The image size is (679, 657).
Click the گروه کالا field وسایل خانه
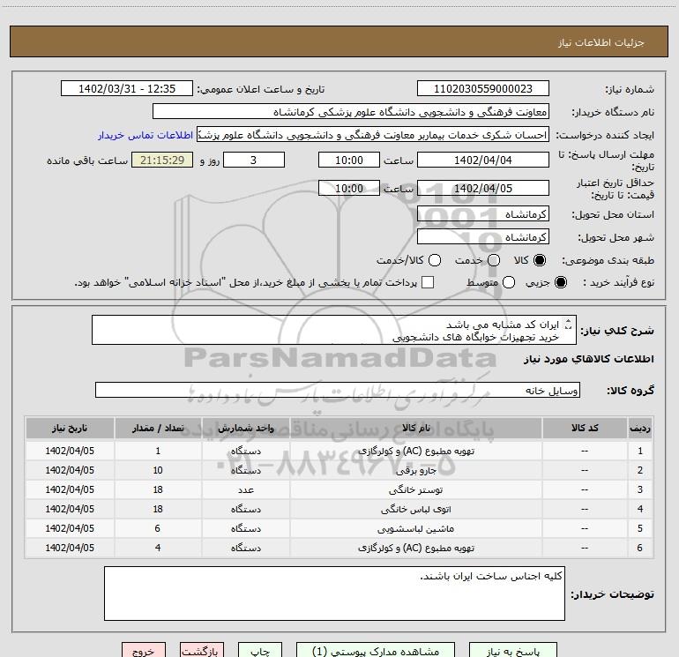[x=338, y=390]
